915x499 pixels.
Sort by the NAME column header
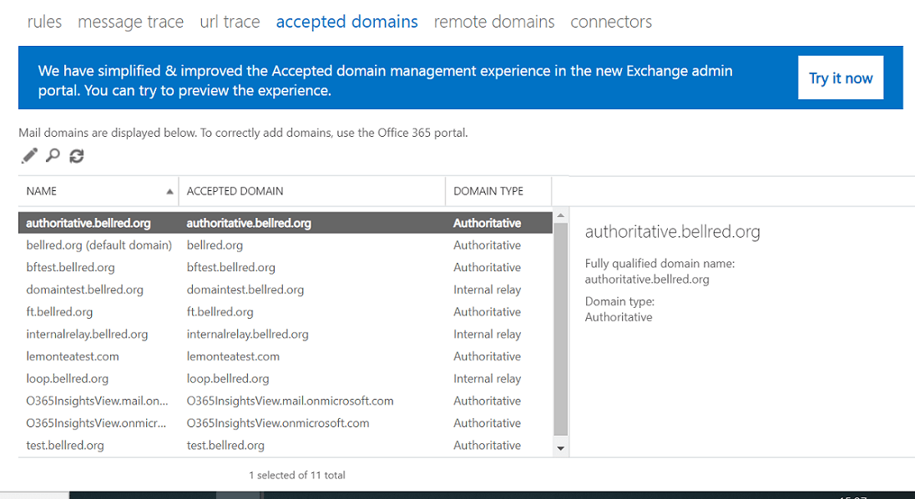click(99, 191)
